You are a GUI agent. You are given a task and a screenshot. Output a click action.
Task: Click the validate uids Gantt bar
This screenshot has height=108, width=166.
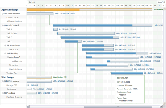click(x=123, y=61)
